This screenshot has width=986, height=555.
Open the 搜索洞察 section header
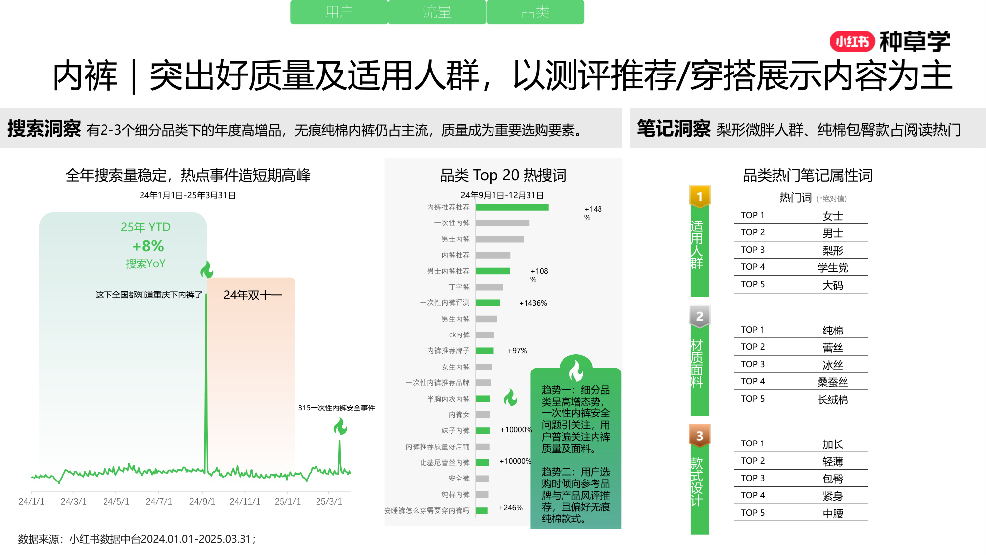click(x=44, y=129)
